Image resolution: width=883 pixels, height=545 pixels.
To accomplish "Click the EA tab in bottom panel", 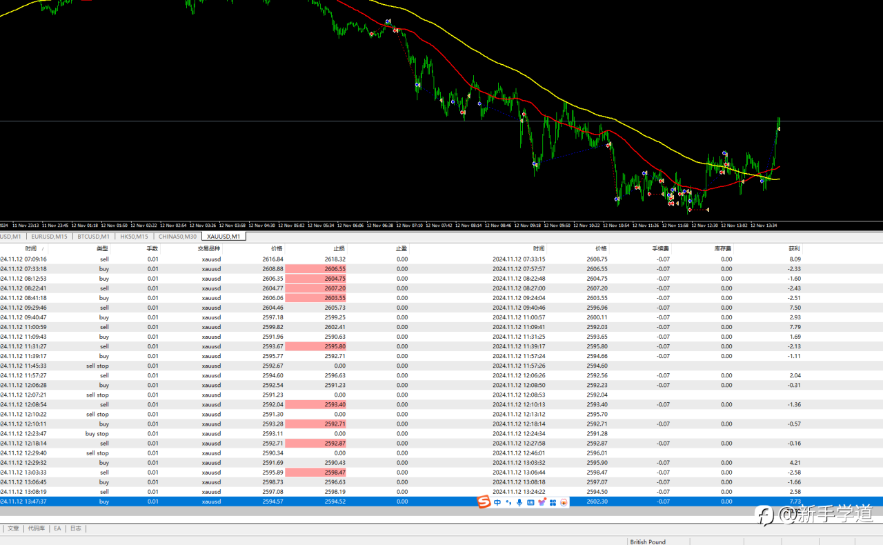I will point(57,528).
